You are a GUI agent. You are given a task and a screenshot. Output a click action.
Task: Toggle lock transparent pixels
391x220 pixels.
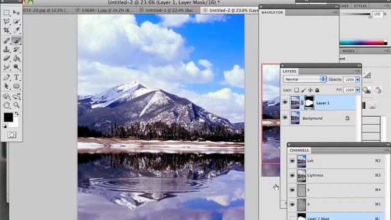tap(296, 90)
